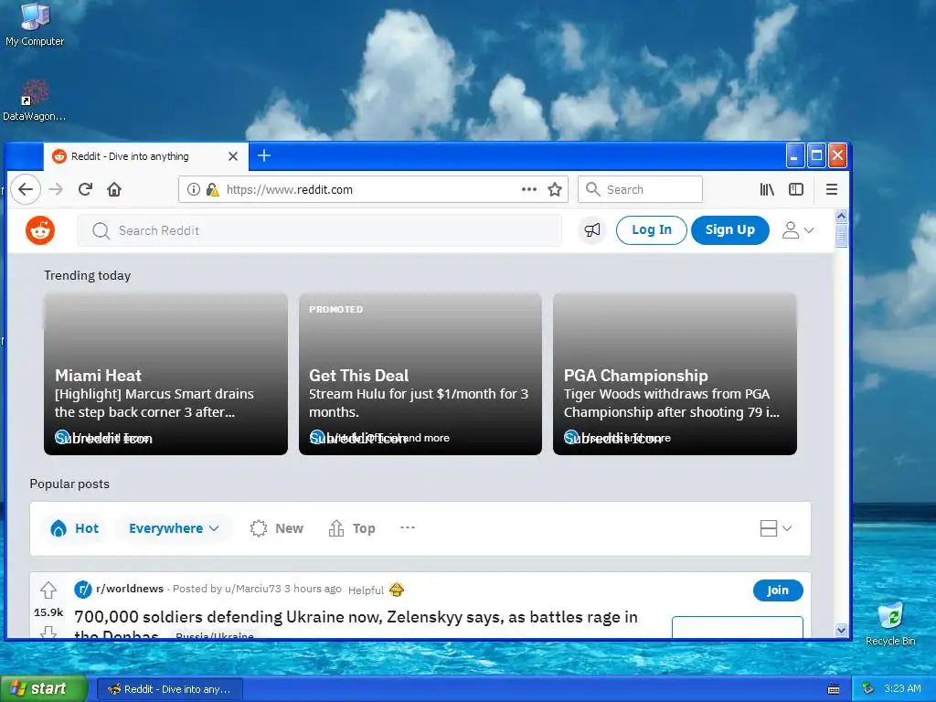Select the My Computer desktop icon

coord(35,25)
